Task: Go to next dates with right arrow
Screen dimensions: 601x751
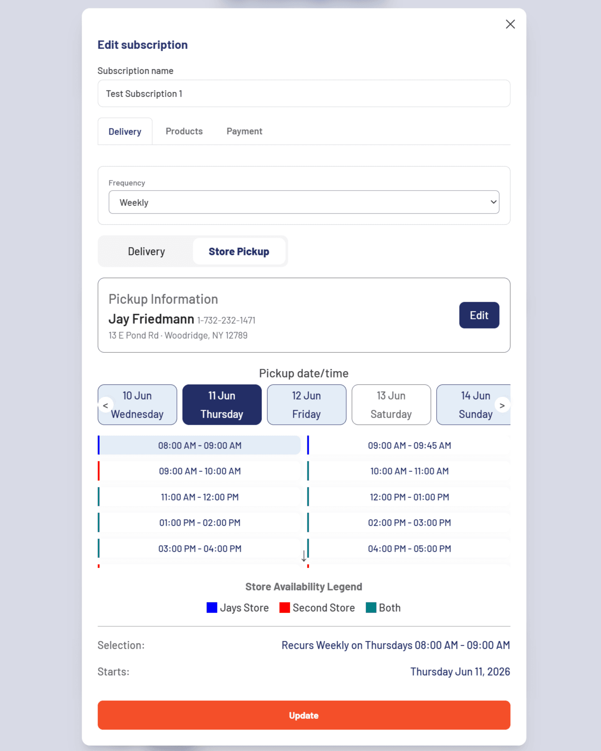Action: pos(502,405)
